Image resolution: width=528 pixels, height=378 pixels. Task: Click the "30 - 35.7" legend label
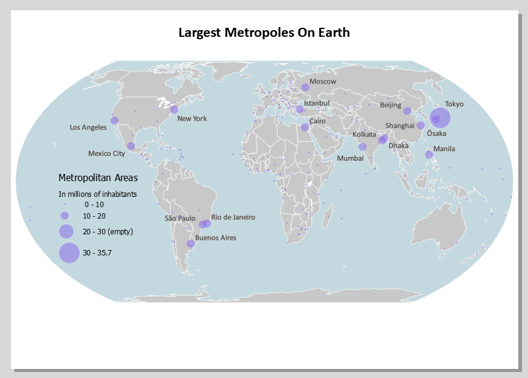click(97, 252)
